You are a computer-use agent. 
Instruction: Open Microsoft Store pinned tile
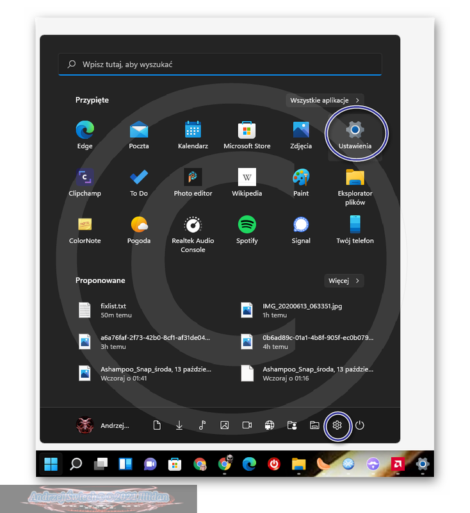point(247,135)
